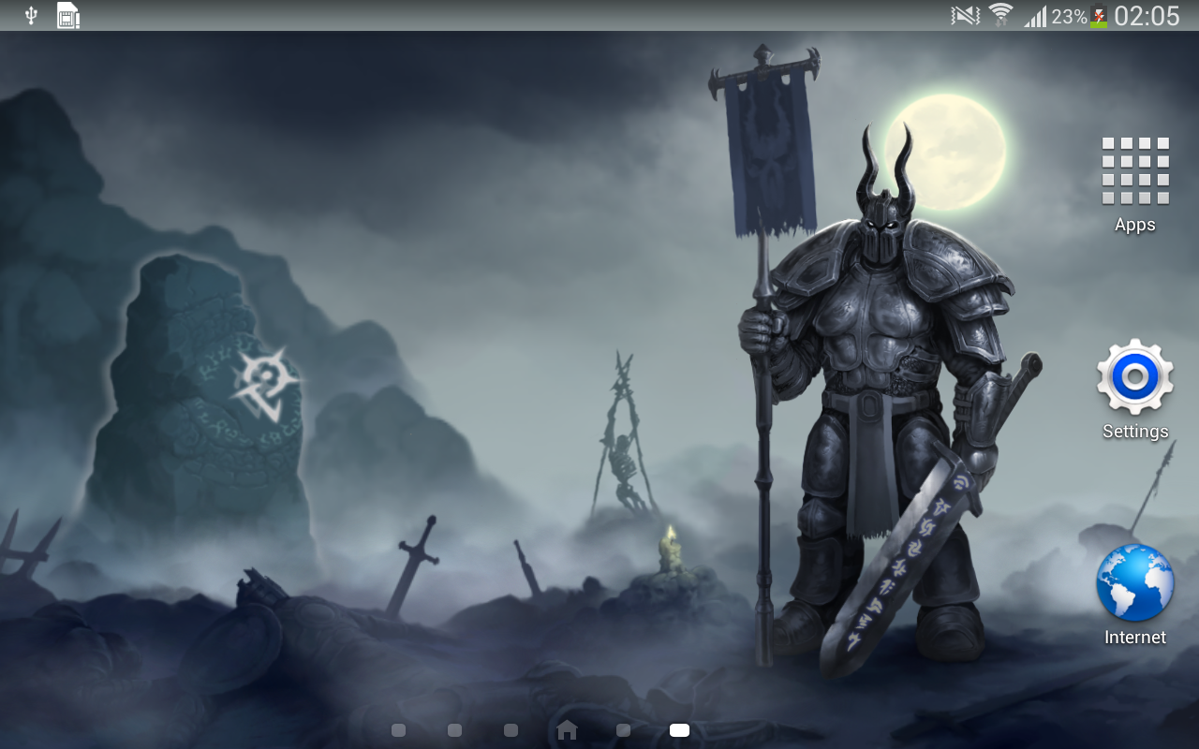Tap the cellular signal bars icon
1199x749 pixels.
click(1035, 16)
